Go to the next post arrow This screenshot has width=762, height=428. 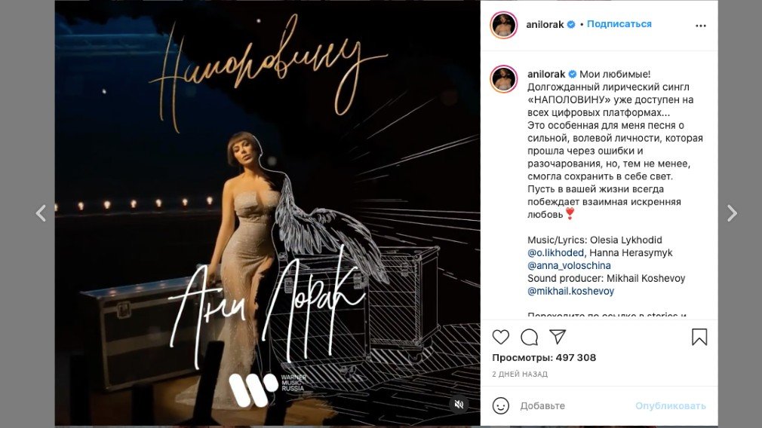[732, 213]
